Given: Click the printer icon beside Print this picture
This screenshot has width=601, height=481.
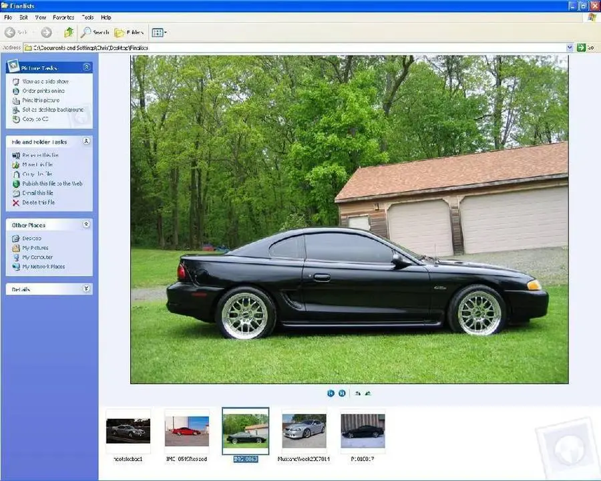Looking at the screenshot, I should pyautogui.click(x=16, y=100).
